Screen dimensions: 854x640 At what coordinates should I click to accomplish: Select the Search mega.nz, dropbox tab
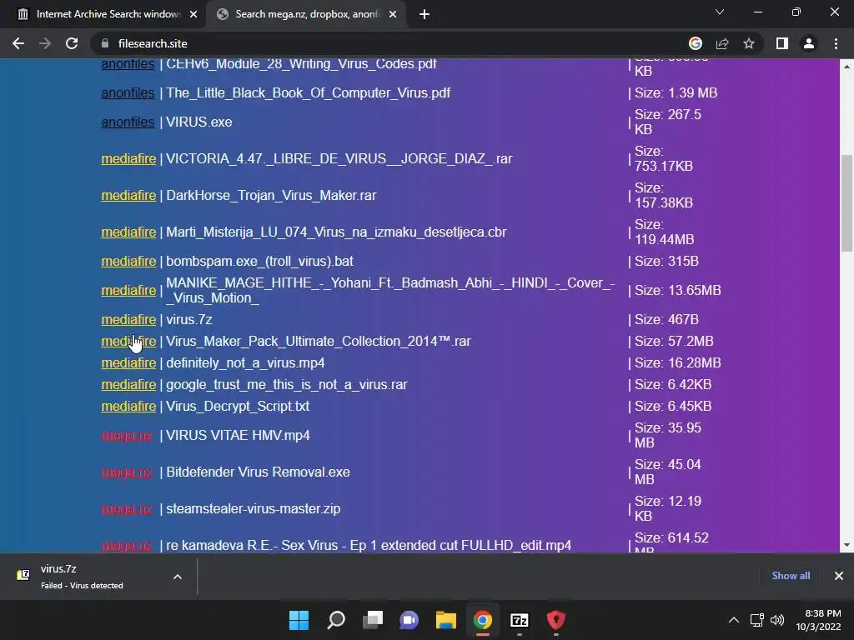pos(308,14)
